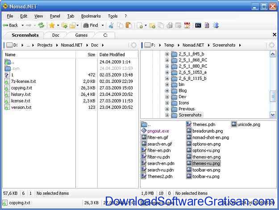Click the Themes.pdn file icon
This screenshot has width=279, height=210.
click(x=189, y=124)
